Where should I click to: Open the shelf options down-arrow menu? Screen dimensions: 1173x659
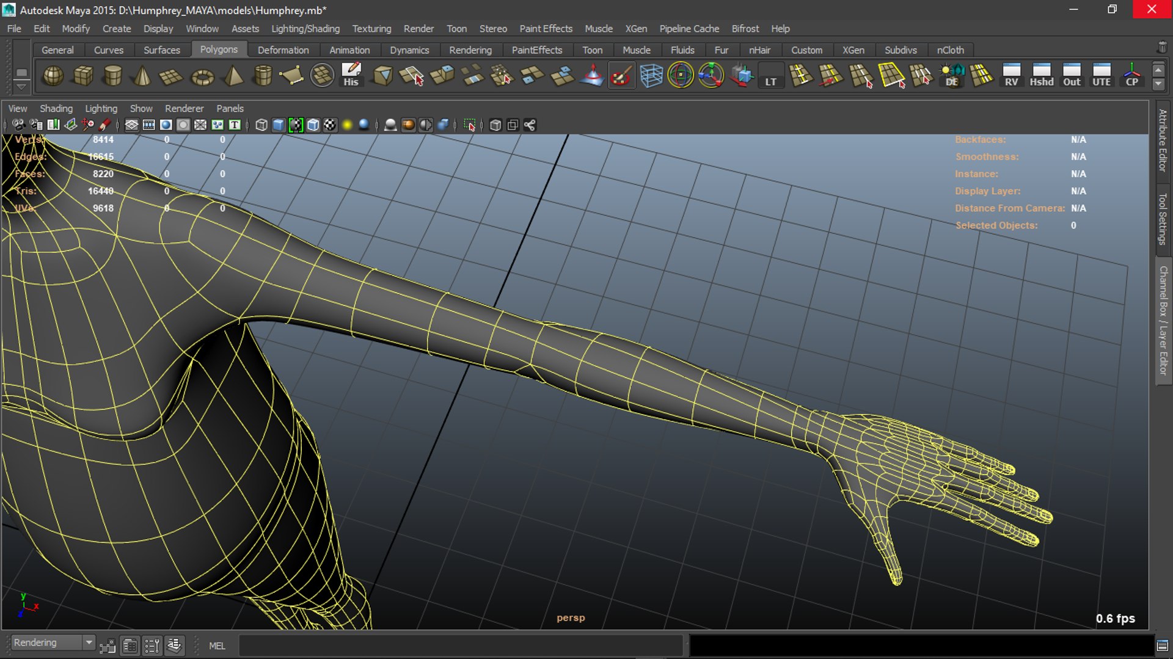click(21, 87)
